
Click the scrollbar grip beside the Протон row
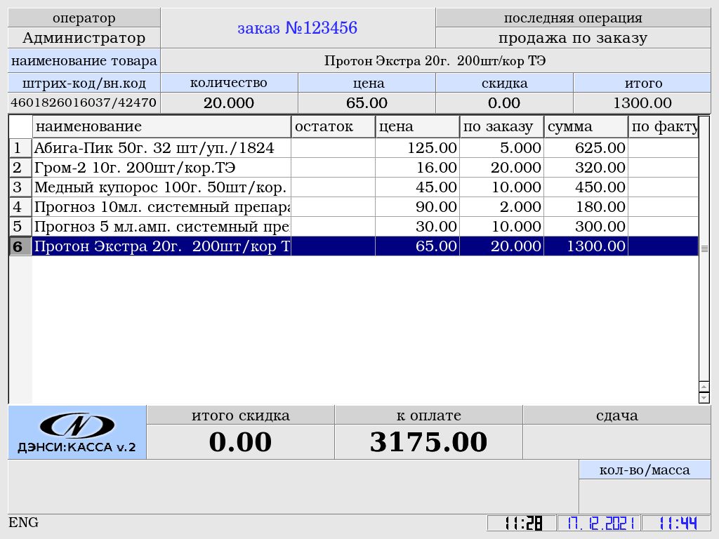click(704, 248)
